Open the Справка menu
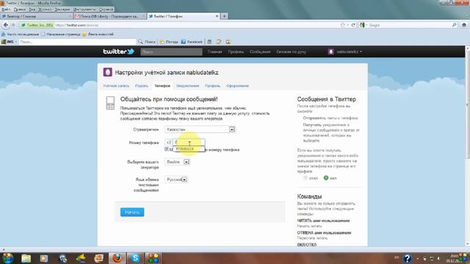The image size is (470, 264). (106, 10)
